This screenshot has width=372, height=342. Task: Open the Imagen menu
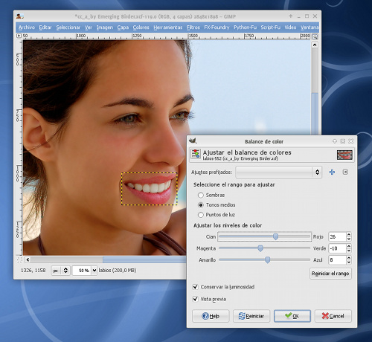coord(105,28)
